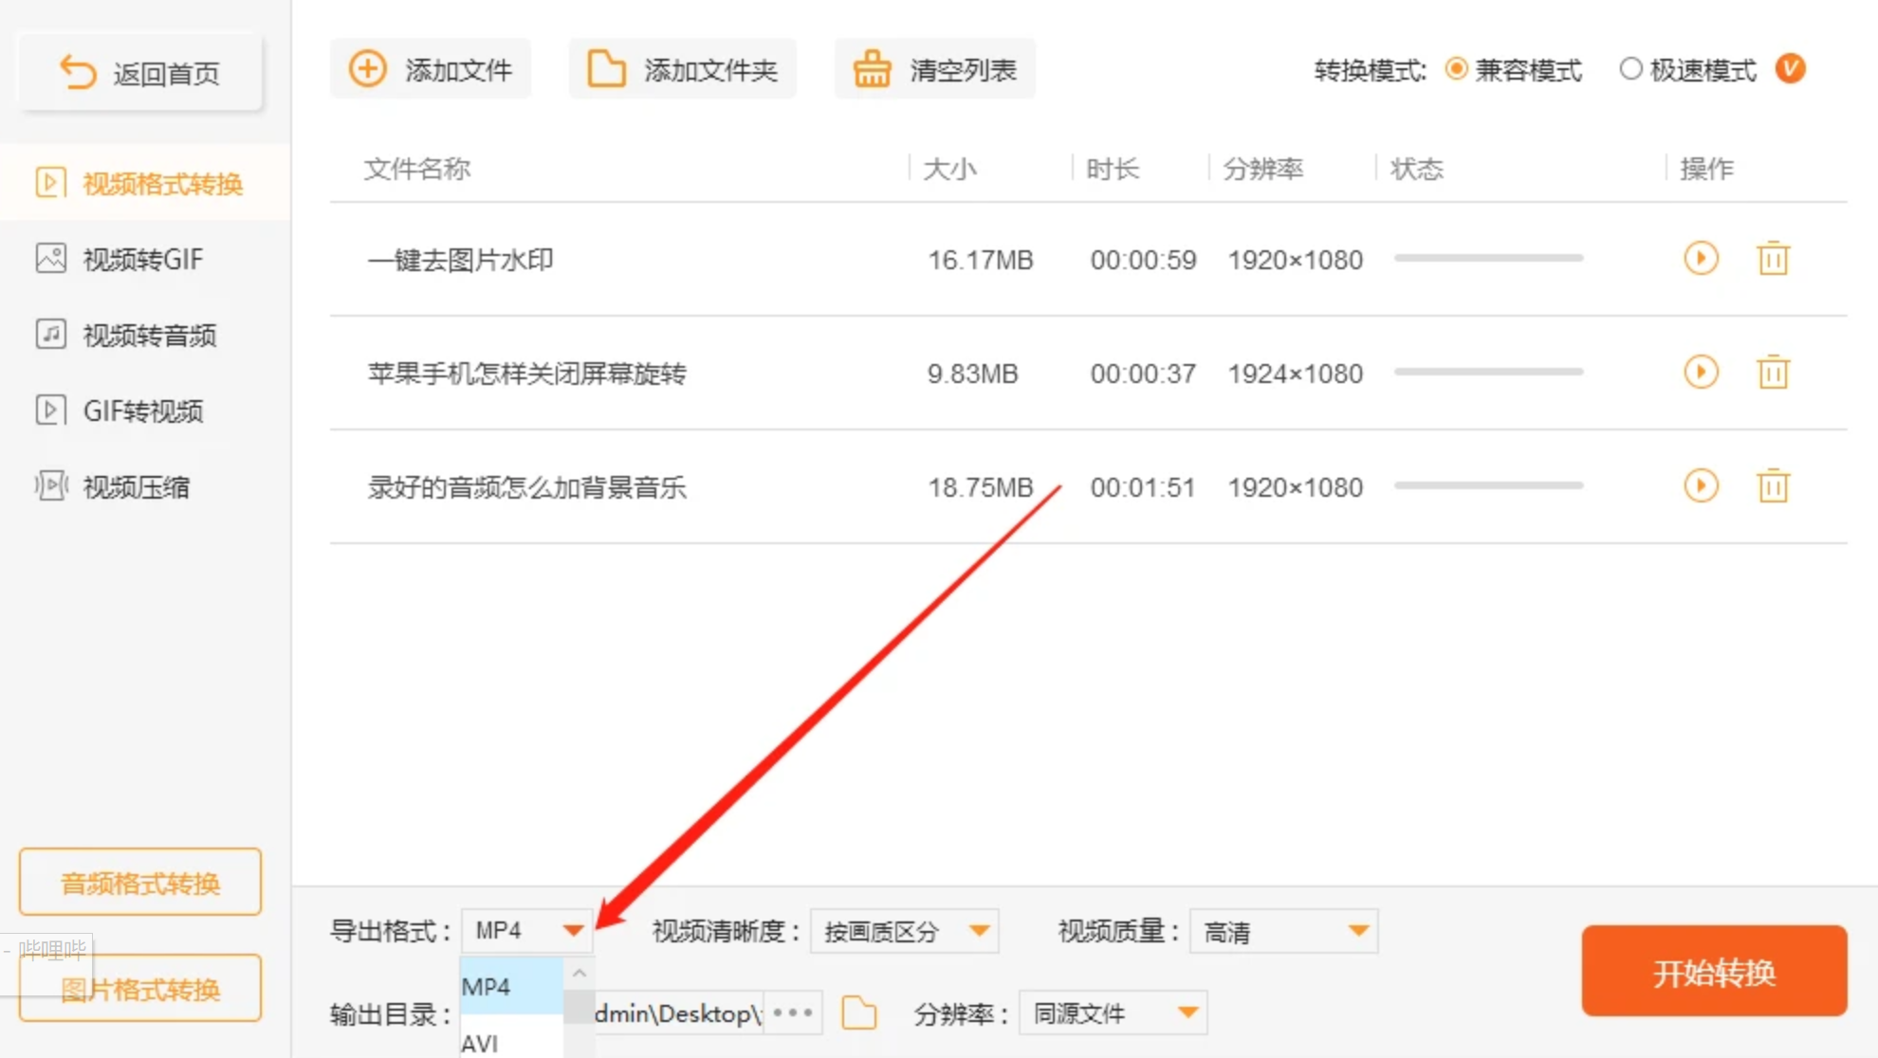Browse output directory with the three-dots button

coord(793,1012)
